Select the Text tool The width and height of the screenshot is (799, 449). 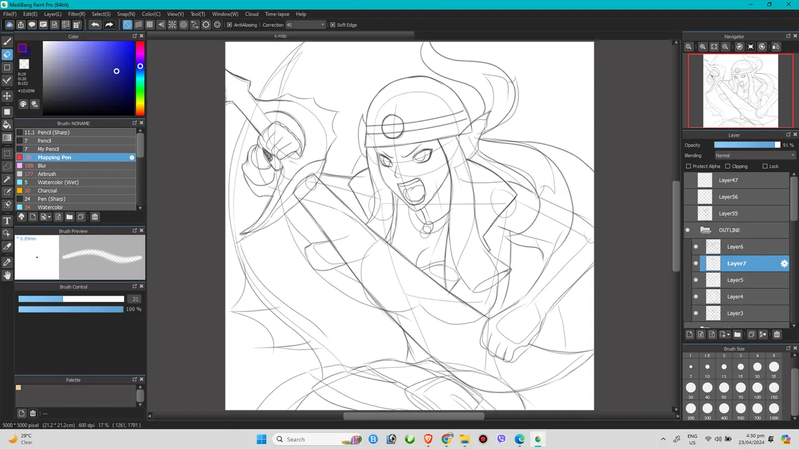(7, 221)
